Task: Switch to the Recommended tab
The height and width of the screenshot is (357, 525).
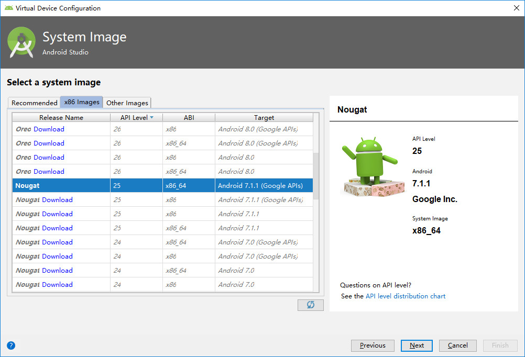Action: [x=35, y=103]
